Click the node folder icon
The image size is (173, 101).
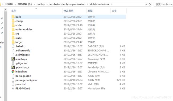pos(13,25)
